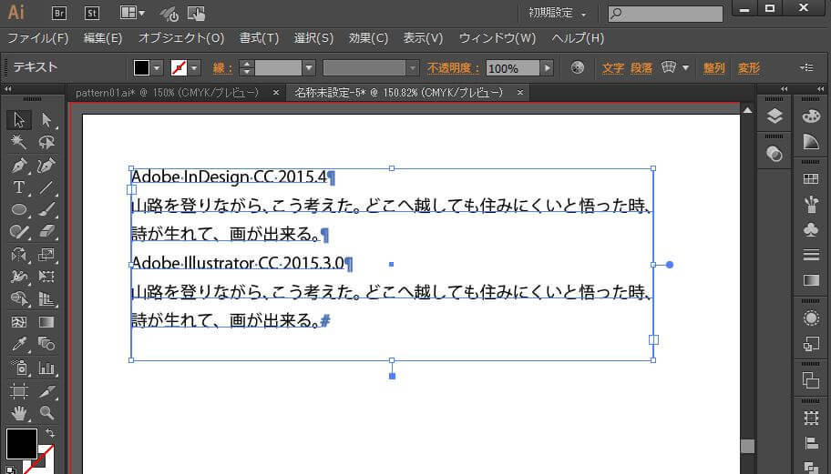Open the ウィンドウ(W) menu

pos(498,38)
